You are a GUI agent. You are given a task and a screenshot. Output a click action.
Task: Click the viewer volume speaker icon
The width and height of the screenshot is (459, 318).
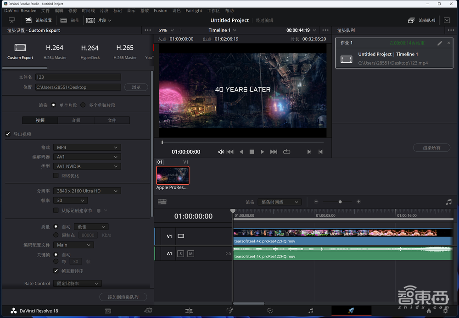pos(221,152)
